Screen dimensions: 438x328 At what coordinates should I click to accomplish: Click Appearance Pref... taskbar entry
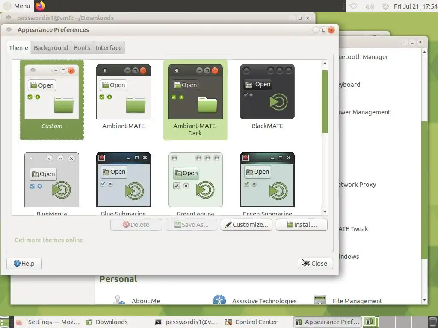(x=327, y=322)
